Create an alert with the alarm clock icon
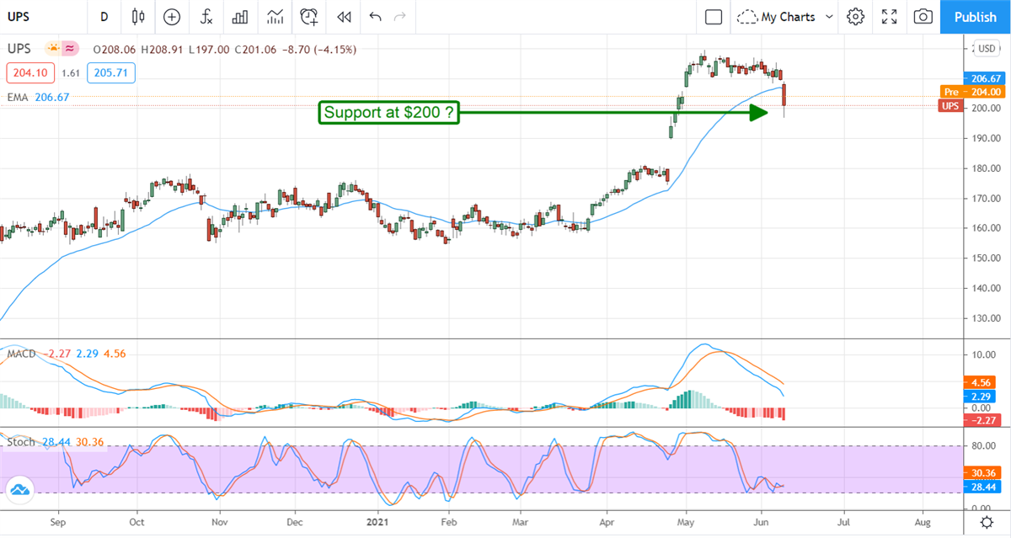This screenshot has height=538, width=1011. click(309, 16)
